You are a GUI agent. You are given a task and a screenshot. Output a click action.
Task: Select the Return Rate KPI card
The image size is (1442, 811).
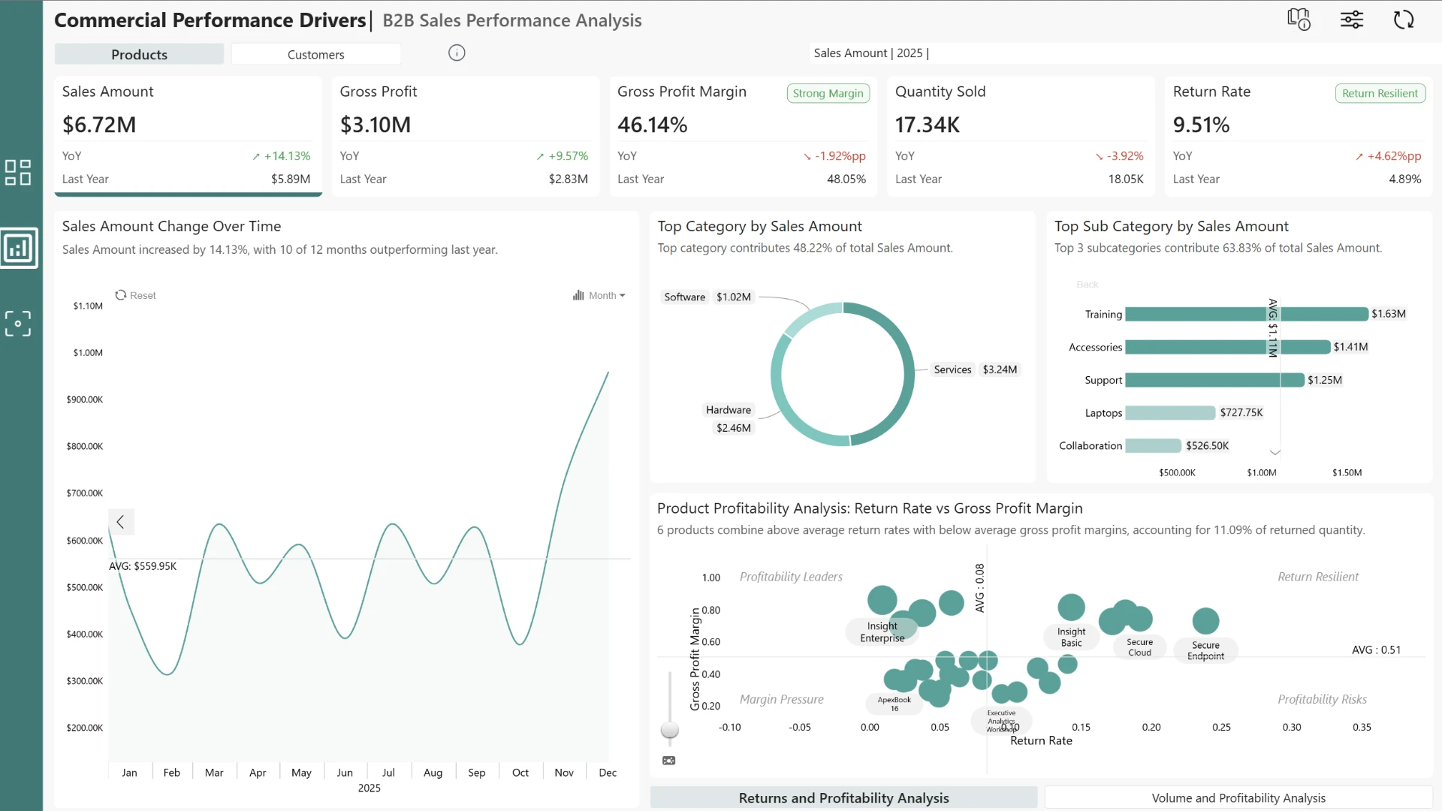point(1299,136)
